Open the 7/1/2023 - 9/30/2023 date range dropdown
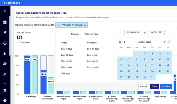 (x=71, y=25)
